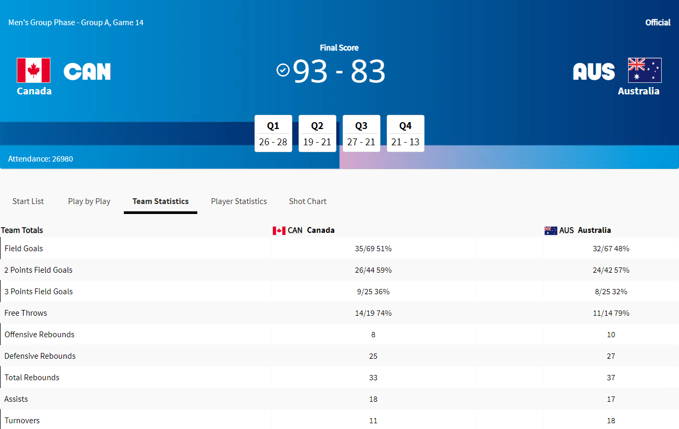The width and height of the screenshot is (679, 429).
Task: Click the small Australia flag in table header
Action: [551, 231]
